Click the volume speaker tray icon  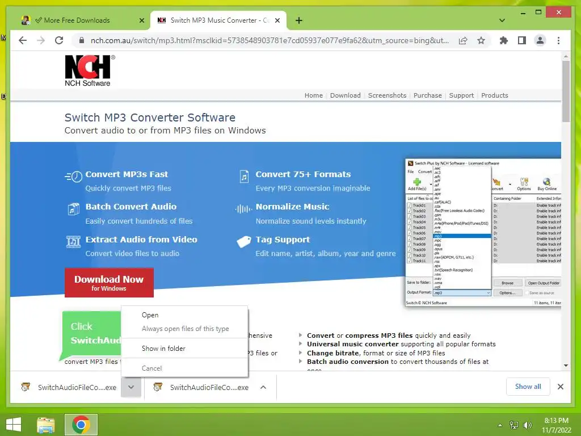click(528, 425)
